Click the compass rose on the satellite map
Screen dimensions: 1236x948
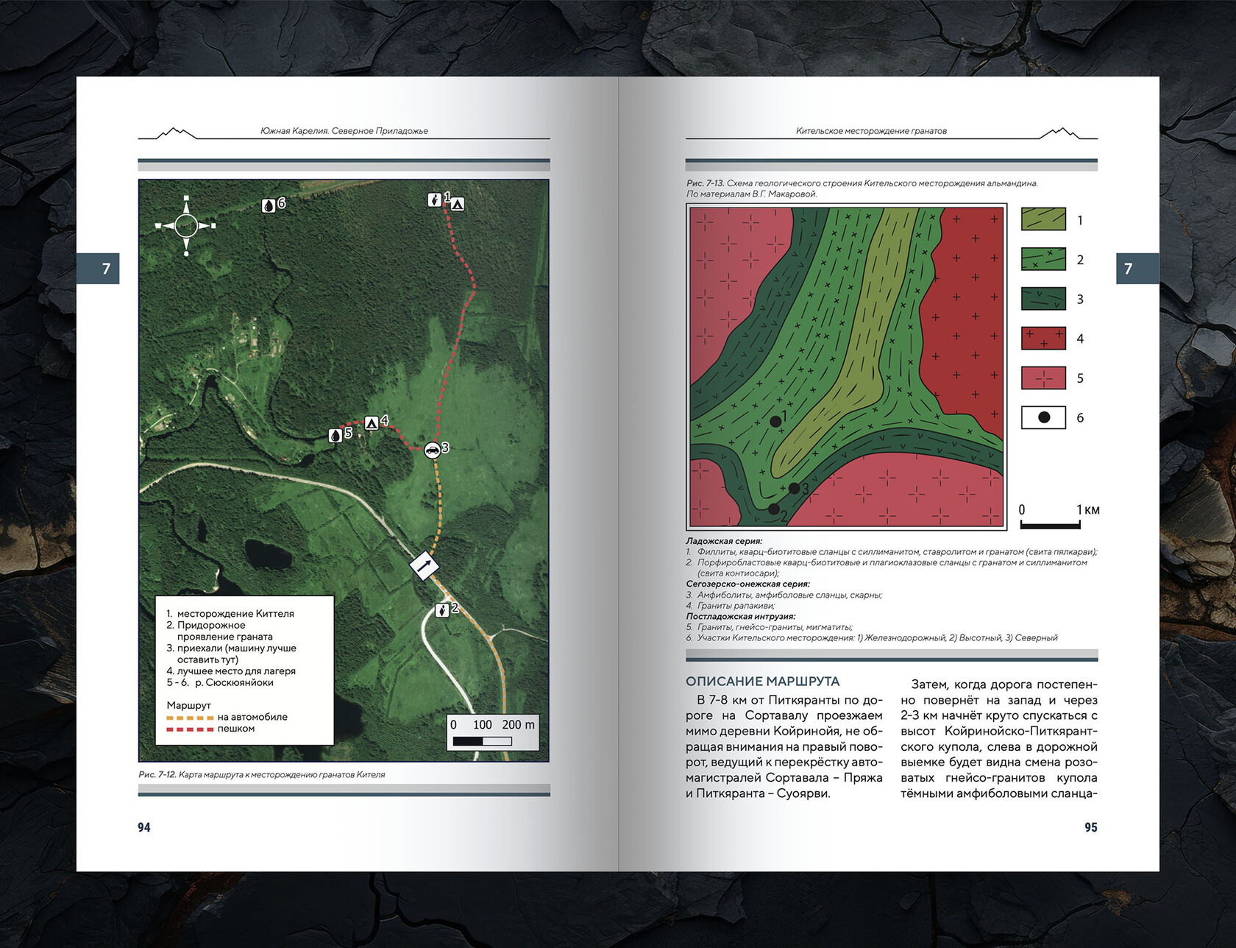coord(186,226)
